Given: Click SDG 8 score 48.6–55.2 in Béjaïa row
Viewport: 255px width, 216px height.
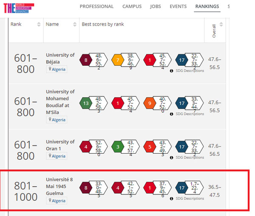Looking at the screenshot, I should tap(99, 62).
